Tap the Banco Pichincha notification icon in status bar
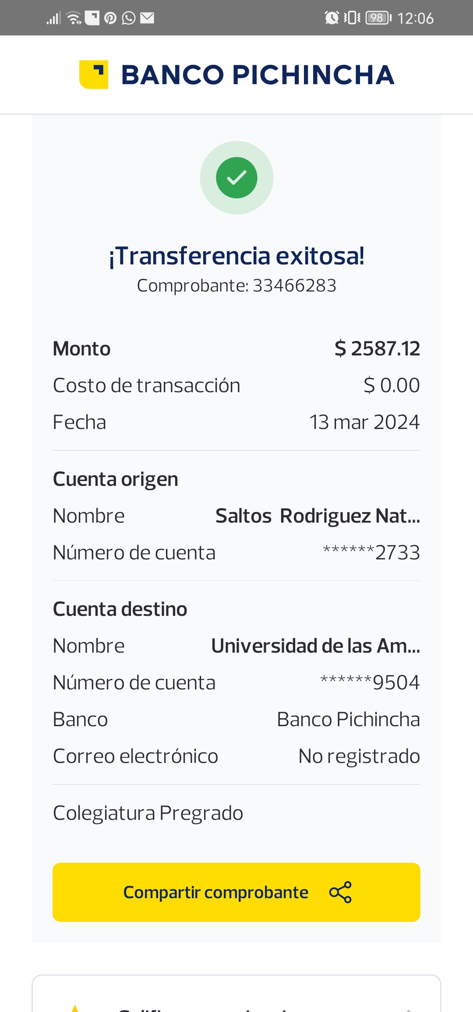 click(92, 18)
